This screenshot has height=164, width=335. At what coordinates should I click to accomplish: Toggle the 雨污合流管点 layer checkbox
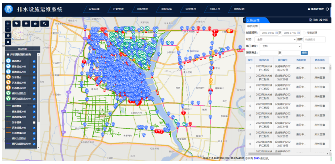tap(34, 93)
